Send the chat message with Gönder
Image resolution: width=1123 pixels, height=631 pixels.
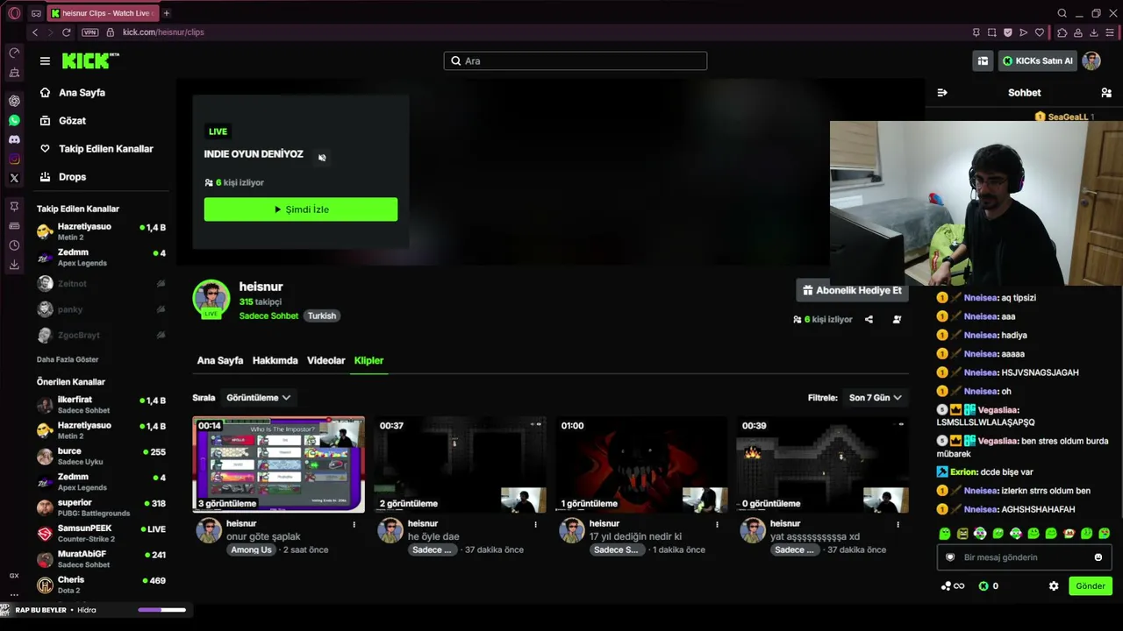[x=1091, y=586]
